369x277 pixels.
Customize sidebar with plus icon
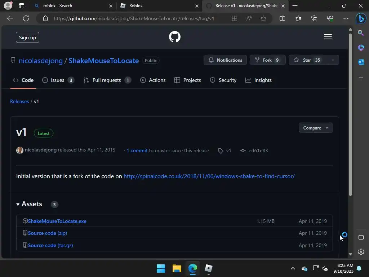[x=361, y=78]
